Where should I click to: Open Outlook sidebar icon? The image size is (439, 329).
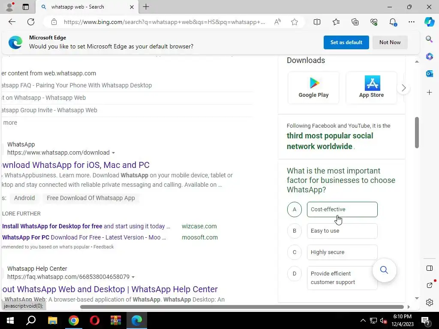coord(429,74)
